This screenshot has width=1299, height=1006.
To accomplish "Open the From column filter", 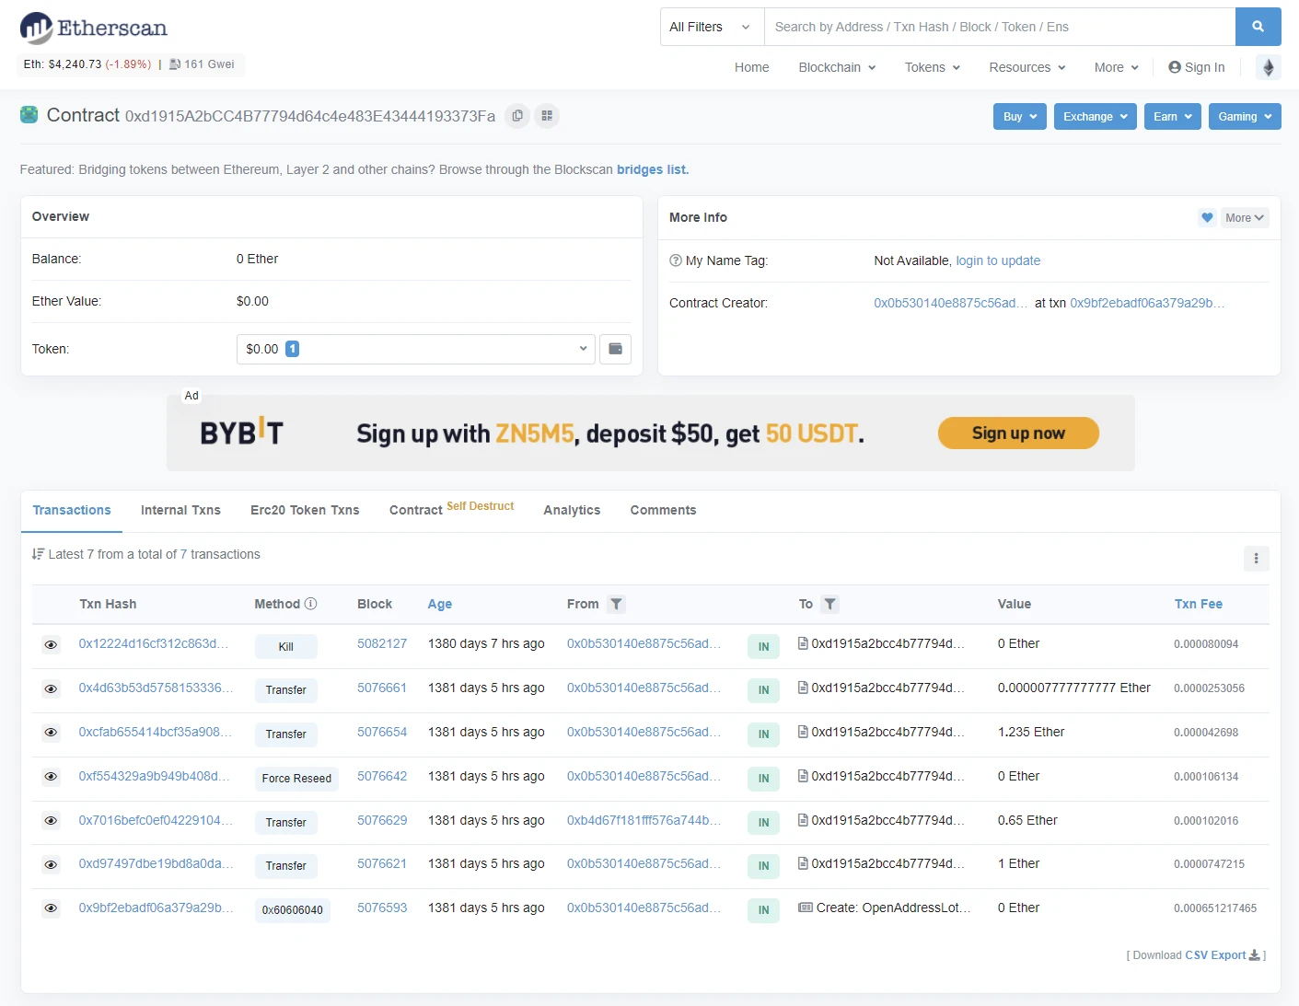I will coord(617,604).
